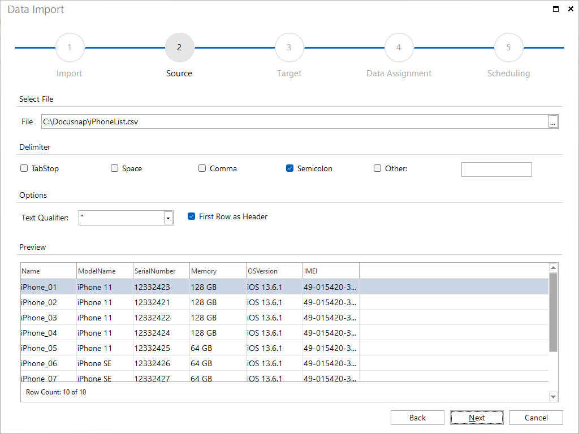Click serial number 12332422 cell
Image resolution: width=579 pixels, height=434 pixels.
tap(161, 318)
